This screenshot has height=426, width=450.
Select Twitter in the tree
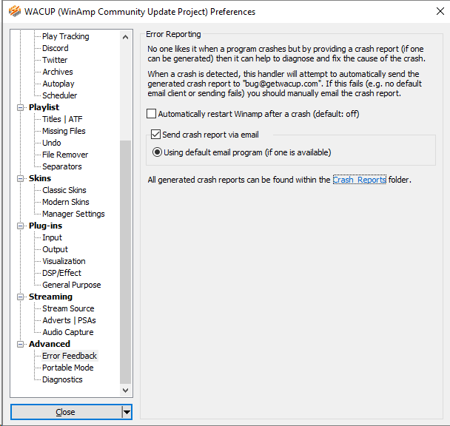click(55, 60)
